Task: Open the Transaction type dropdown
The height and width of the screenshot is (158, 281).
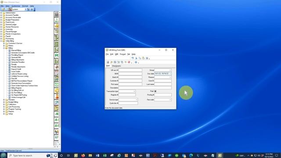Action: (134, 91)
